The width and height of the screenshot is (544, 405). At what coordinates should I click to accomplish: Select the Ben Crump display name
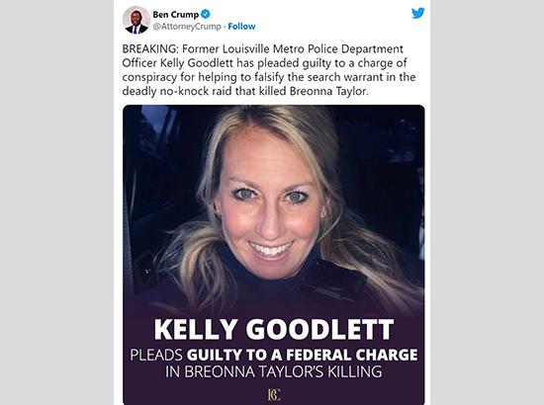click(x=175, y=15)
